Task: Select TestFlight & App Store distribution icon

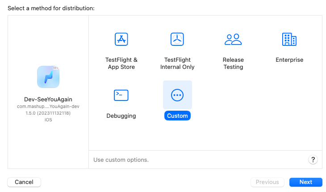Action: coord(121,39)
